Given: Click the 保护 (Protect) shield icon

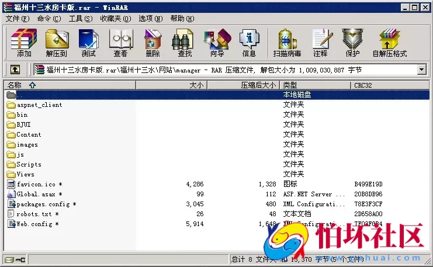Looking at the screenshot, I should click(x=352, y=43).
